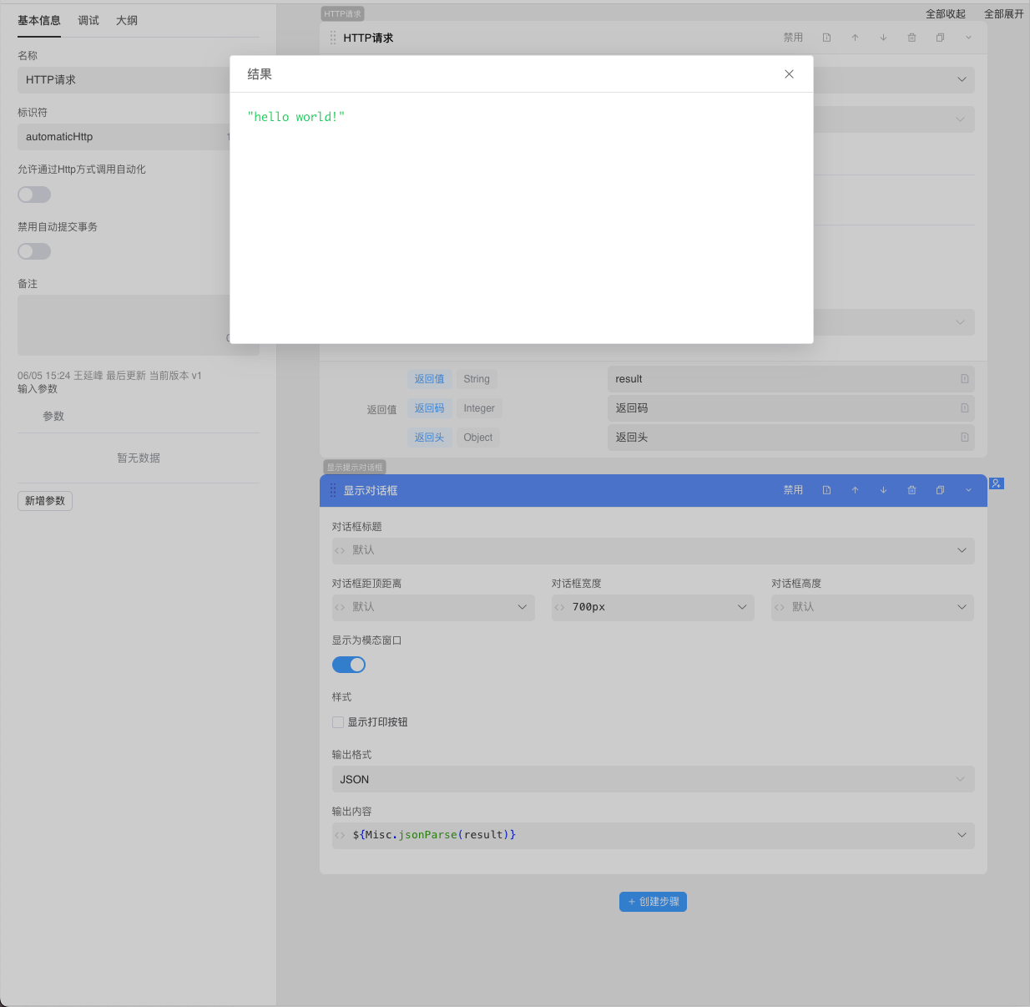Click the 创建步骤 button
The width and height of the screenshot is (1030, 1007).
pyautogui.click(x=653, y=902)
